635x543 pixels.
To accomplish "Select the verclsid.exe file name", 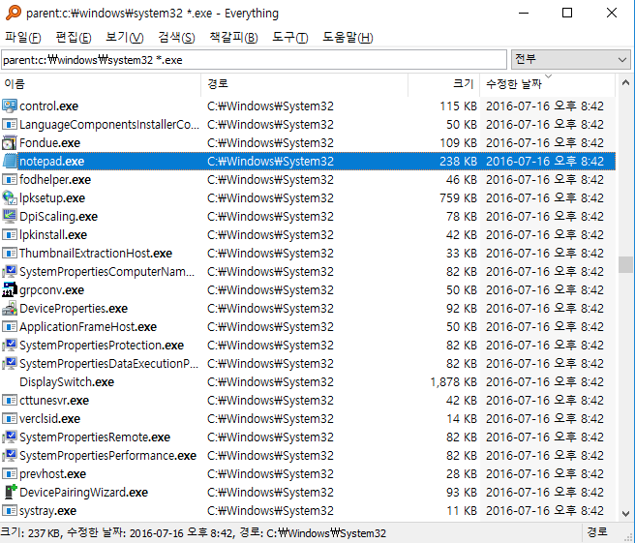I will click(x=49, y=419).
